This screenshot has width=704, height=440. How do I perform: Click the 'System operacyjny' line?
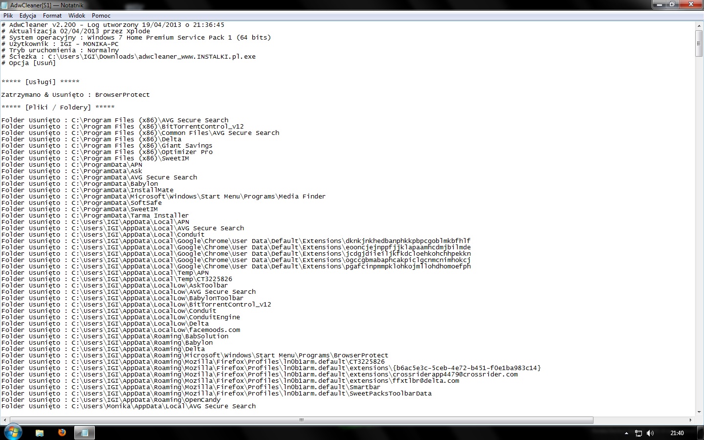[x=136, y=38]
